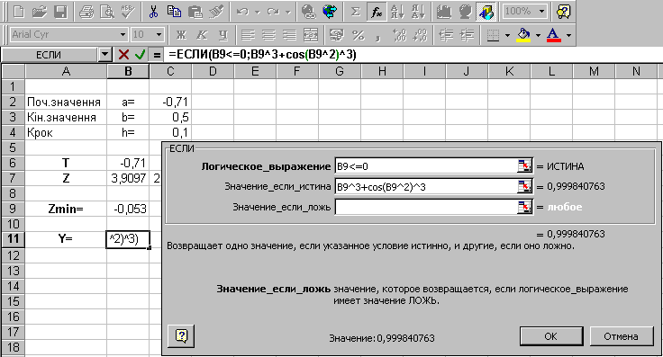Click the Copy icon
663x357 pixels.
point(174,12)
